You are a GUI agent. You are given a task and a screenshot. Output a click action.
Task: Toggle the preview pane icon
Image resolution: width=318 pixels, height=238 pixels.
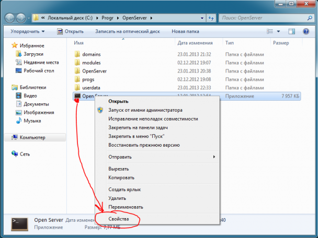tap(292, 31)
